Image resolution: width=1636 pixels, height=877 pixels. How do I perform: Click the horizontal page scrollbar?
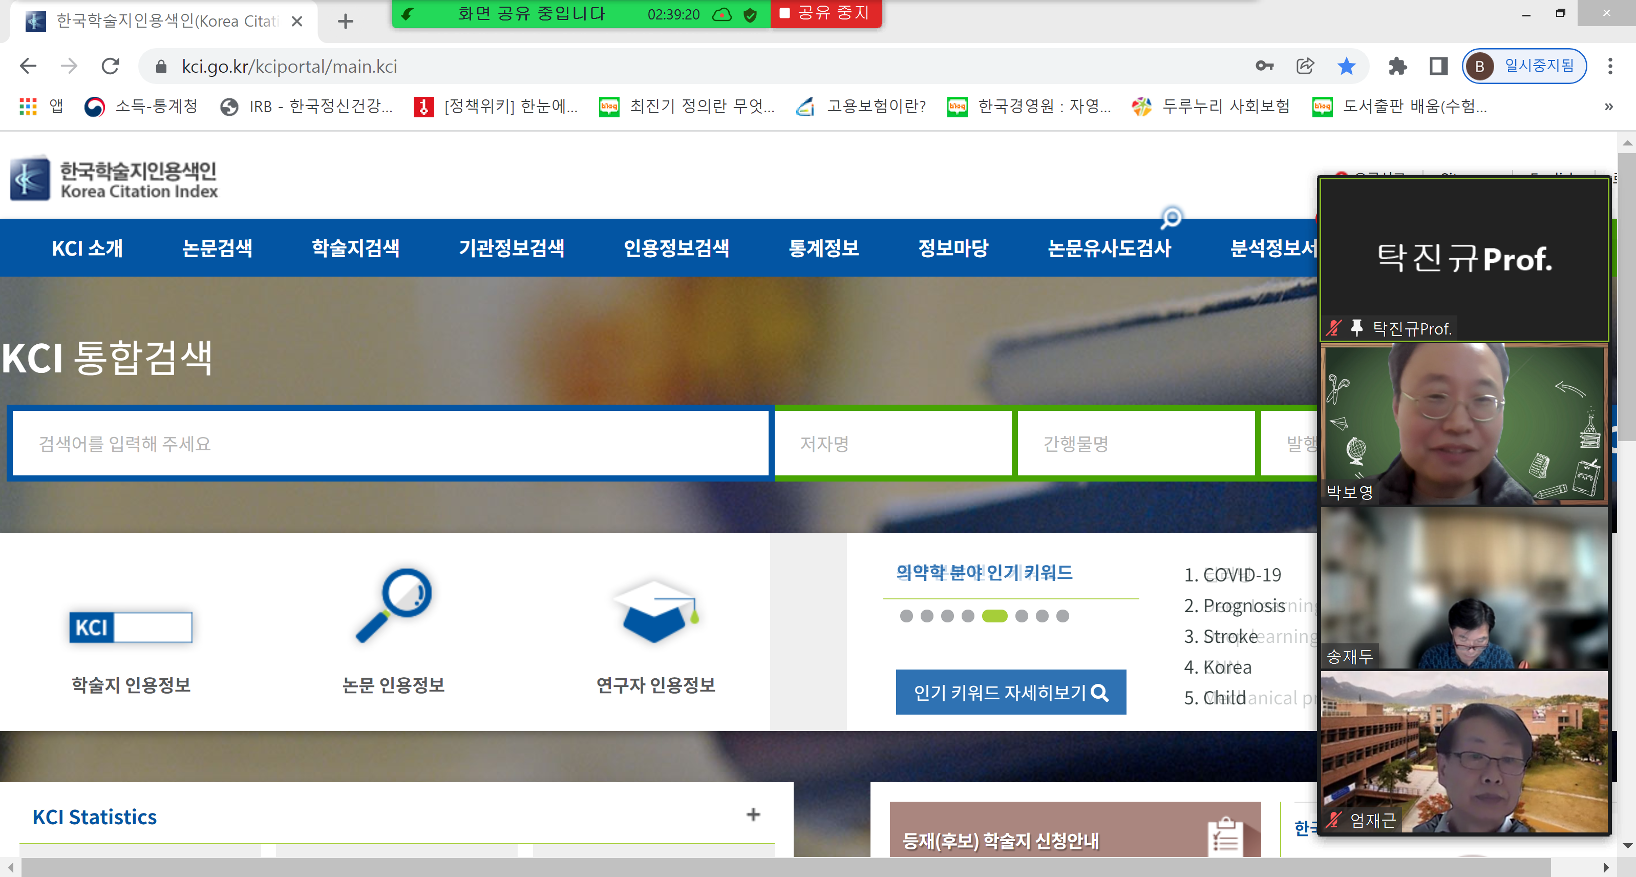click(x=785, y=867)
